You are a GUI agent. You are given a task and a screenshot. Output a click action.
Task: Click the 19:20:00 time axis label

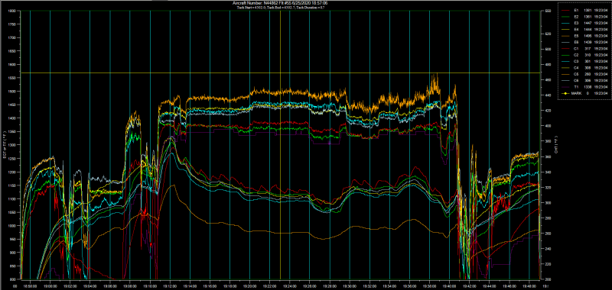click(250, 285)
